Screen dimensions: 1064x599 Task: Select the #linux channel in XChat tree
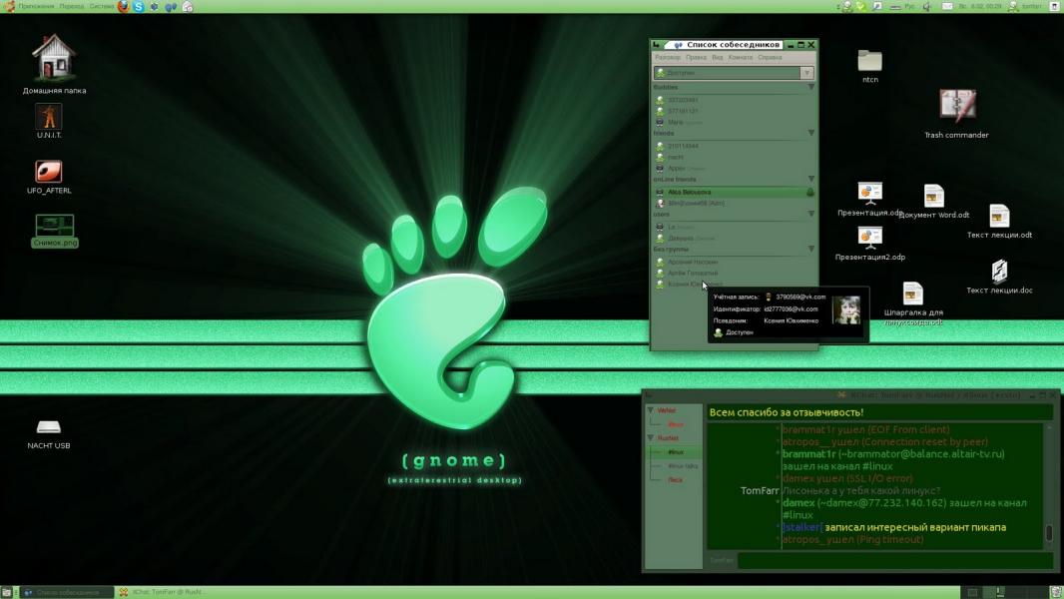coord(676,452)
